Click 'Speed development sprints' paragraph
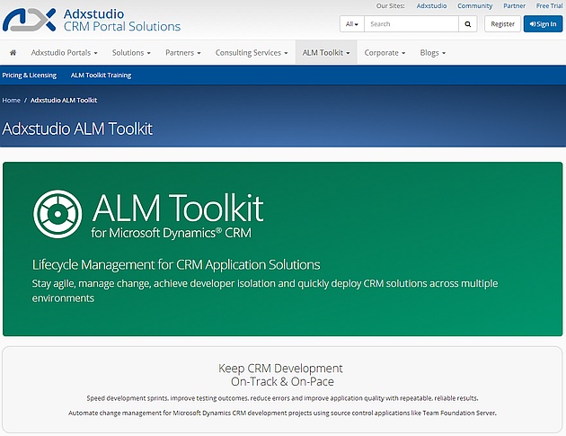Viewport: 566px width, 436px height. (282, 398)
